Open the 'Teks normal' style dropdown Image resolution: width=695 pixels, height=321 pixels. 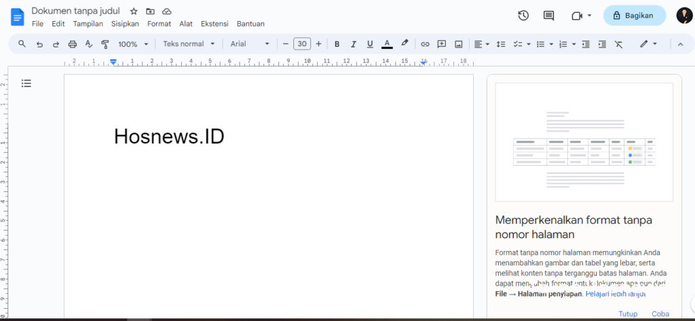click(189, 44)
